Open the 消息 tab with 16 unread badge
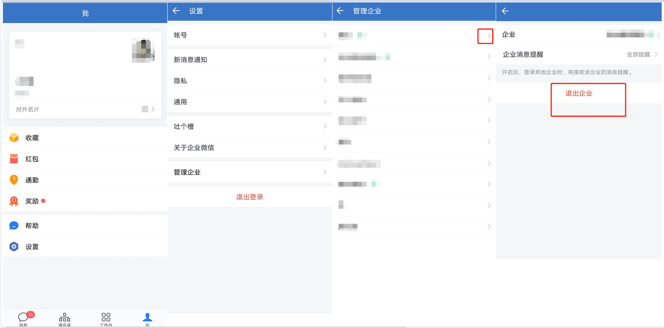The height and width of the screenshot is (328, 664). click(23, 319)
